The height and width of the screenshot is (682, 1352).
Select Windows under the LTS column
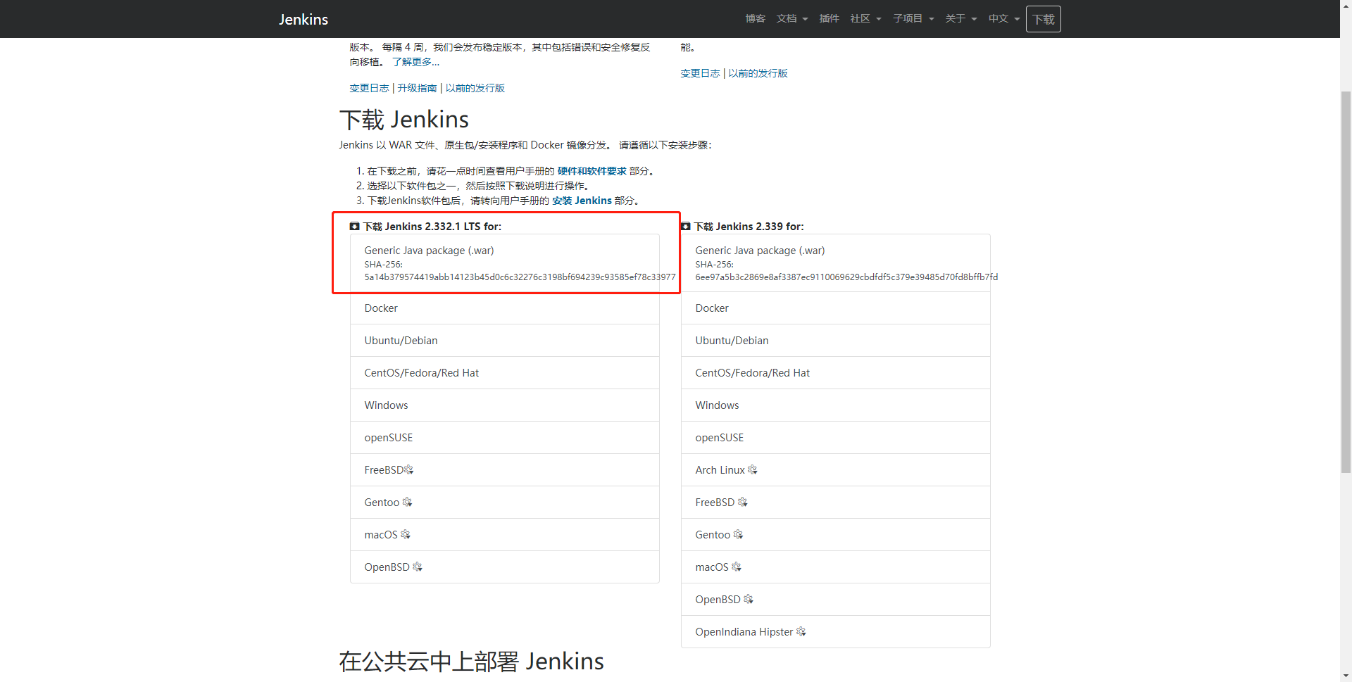click(x=504, y=405)
